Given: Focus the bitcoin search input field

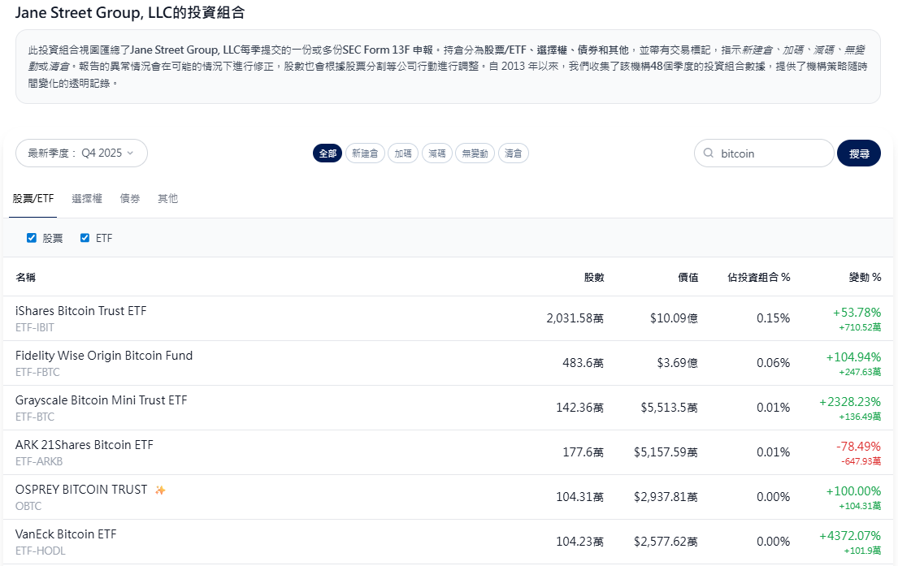Looking at the screenshot, I should (764, 153).
